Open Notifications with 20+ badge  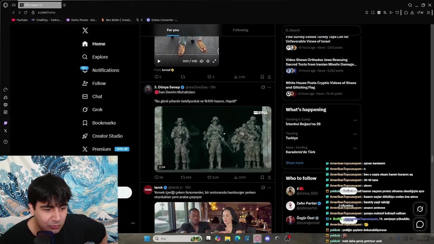click(101, 70)
